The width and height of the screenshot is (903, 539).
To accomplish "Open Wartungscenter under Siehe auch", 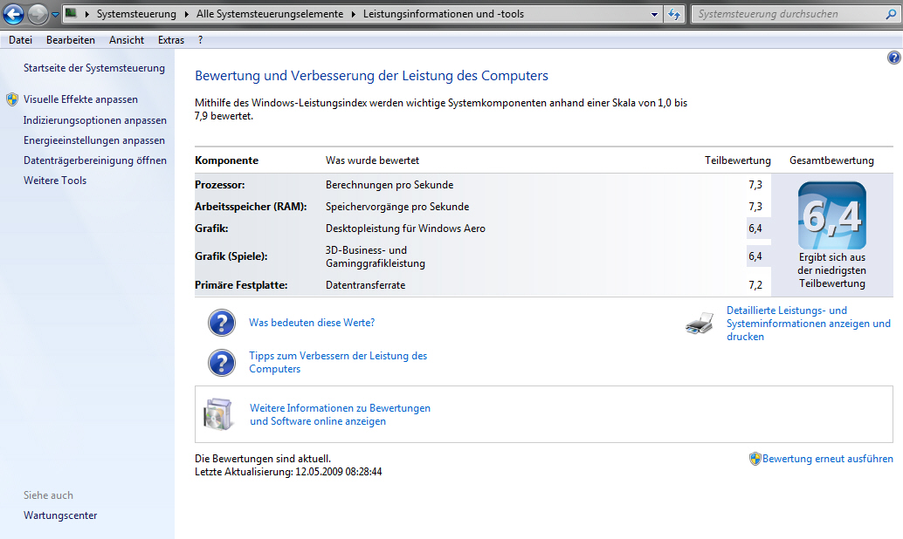I will tap(60, 515).
